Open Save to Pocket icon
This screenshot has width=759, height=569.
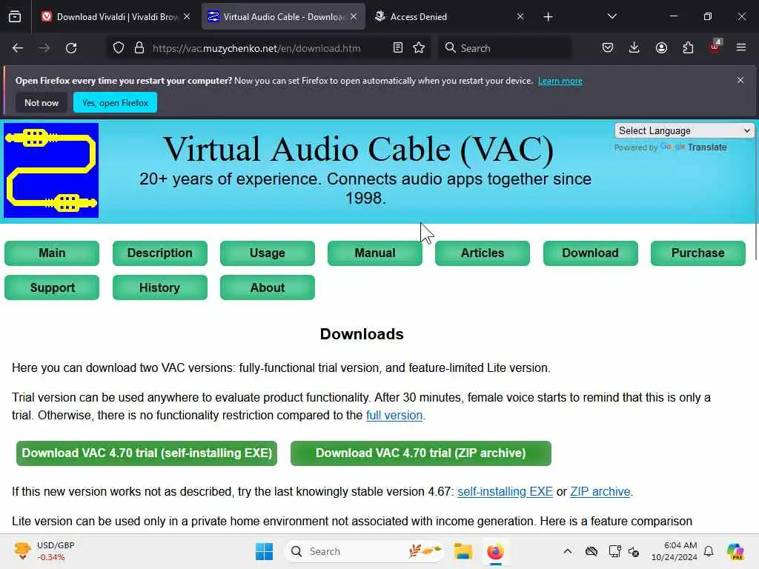(x=608, y=48)
